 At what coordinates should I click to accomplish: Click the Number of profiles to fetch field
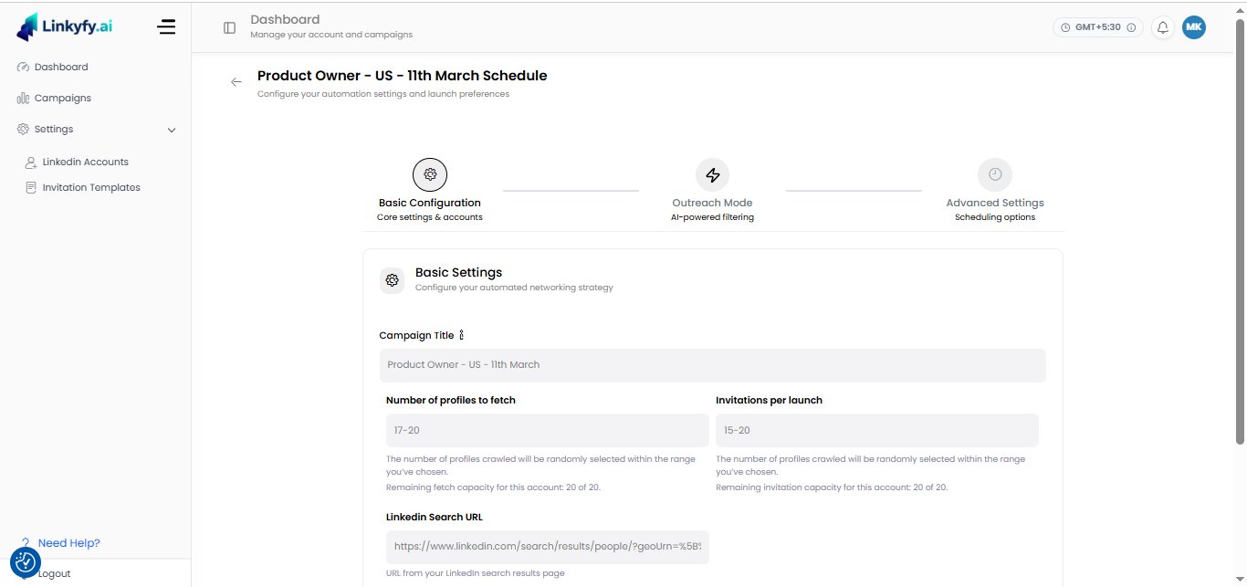547,430
